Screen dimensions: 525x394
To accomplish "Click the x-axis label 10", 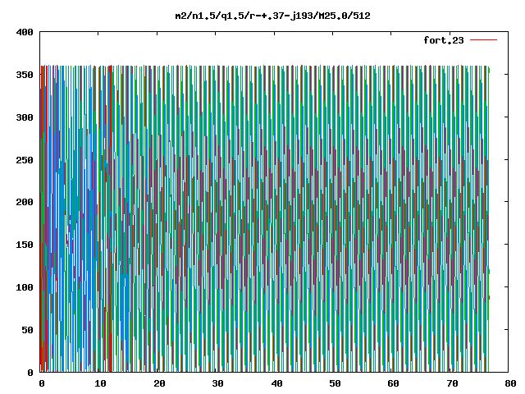I will (100, 383).
